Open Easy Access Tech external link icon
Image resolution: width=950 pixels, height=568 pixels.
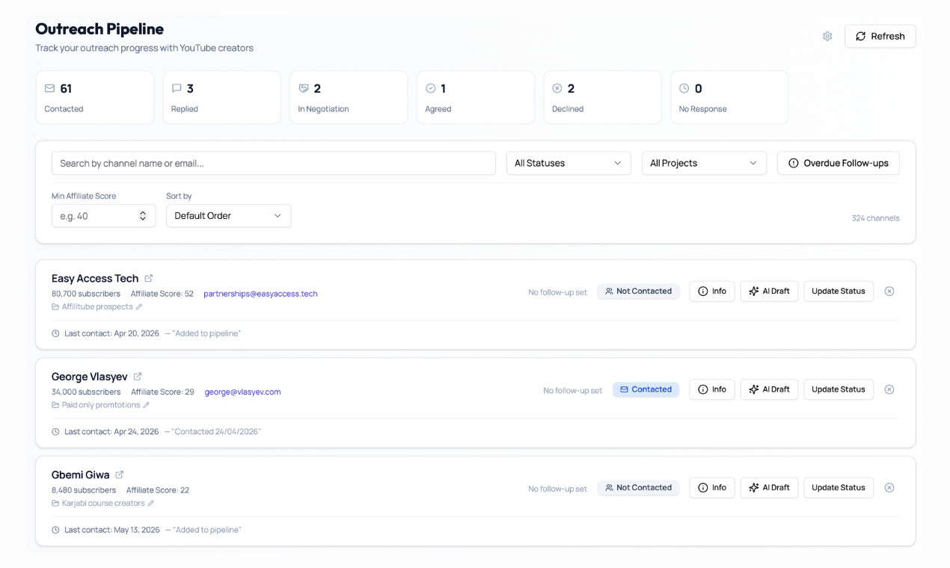click(149, 278)
